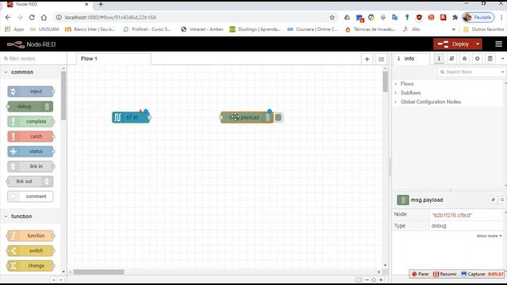Select the complete node in the palette
507x285 pixels.
pyautogui.click(x=30, y=121)
